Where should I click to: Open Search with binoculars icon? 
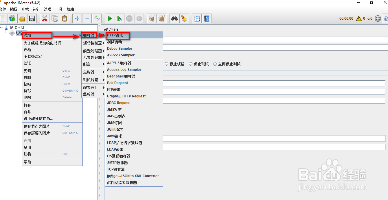click(x=174, y=18)
